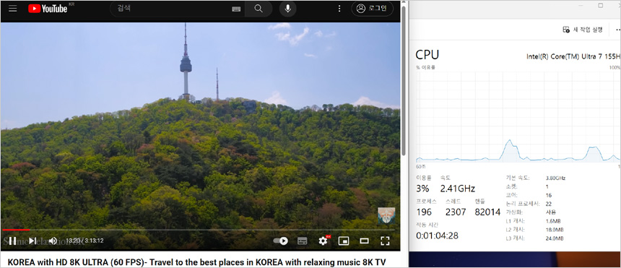Click the channel watermark thumbnail in video
This screenshot has height=268, width=621.
[386, 216]
